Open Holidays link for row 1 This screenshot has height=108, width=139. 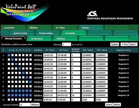point(38,55)
